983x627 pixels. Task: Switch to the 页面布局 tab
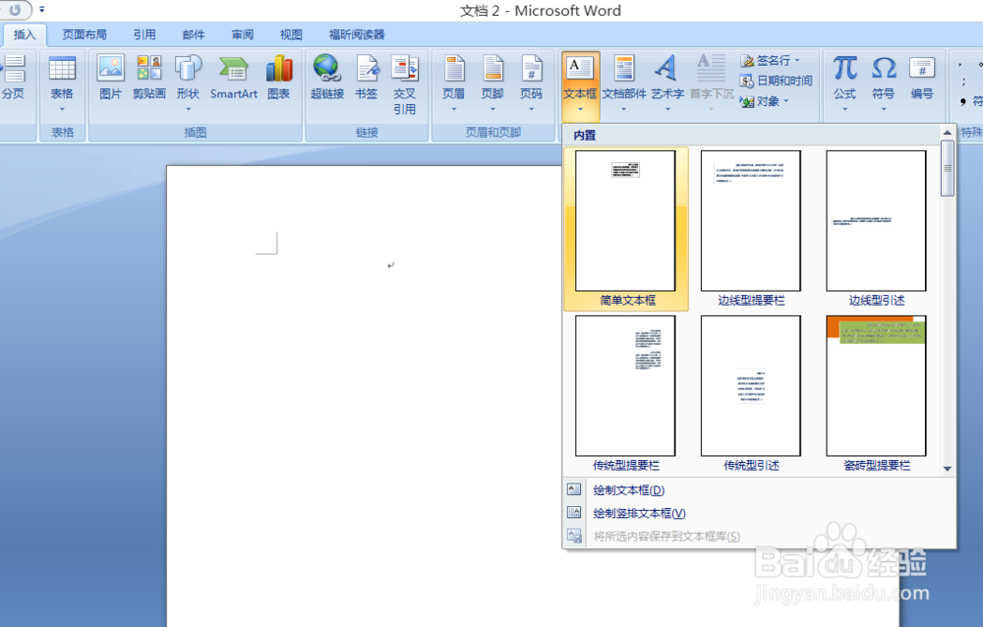click(x=85, y=34)
